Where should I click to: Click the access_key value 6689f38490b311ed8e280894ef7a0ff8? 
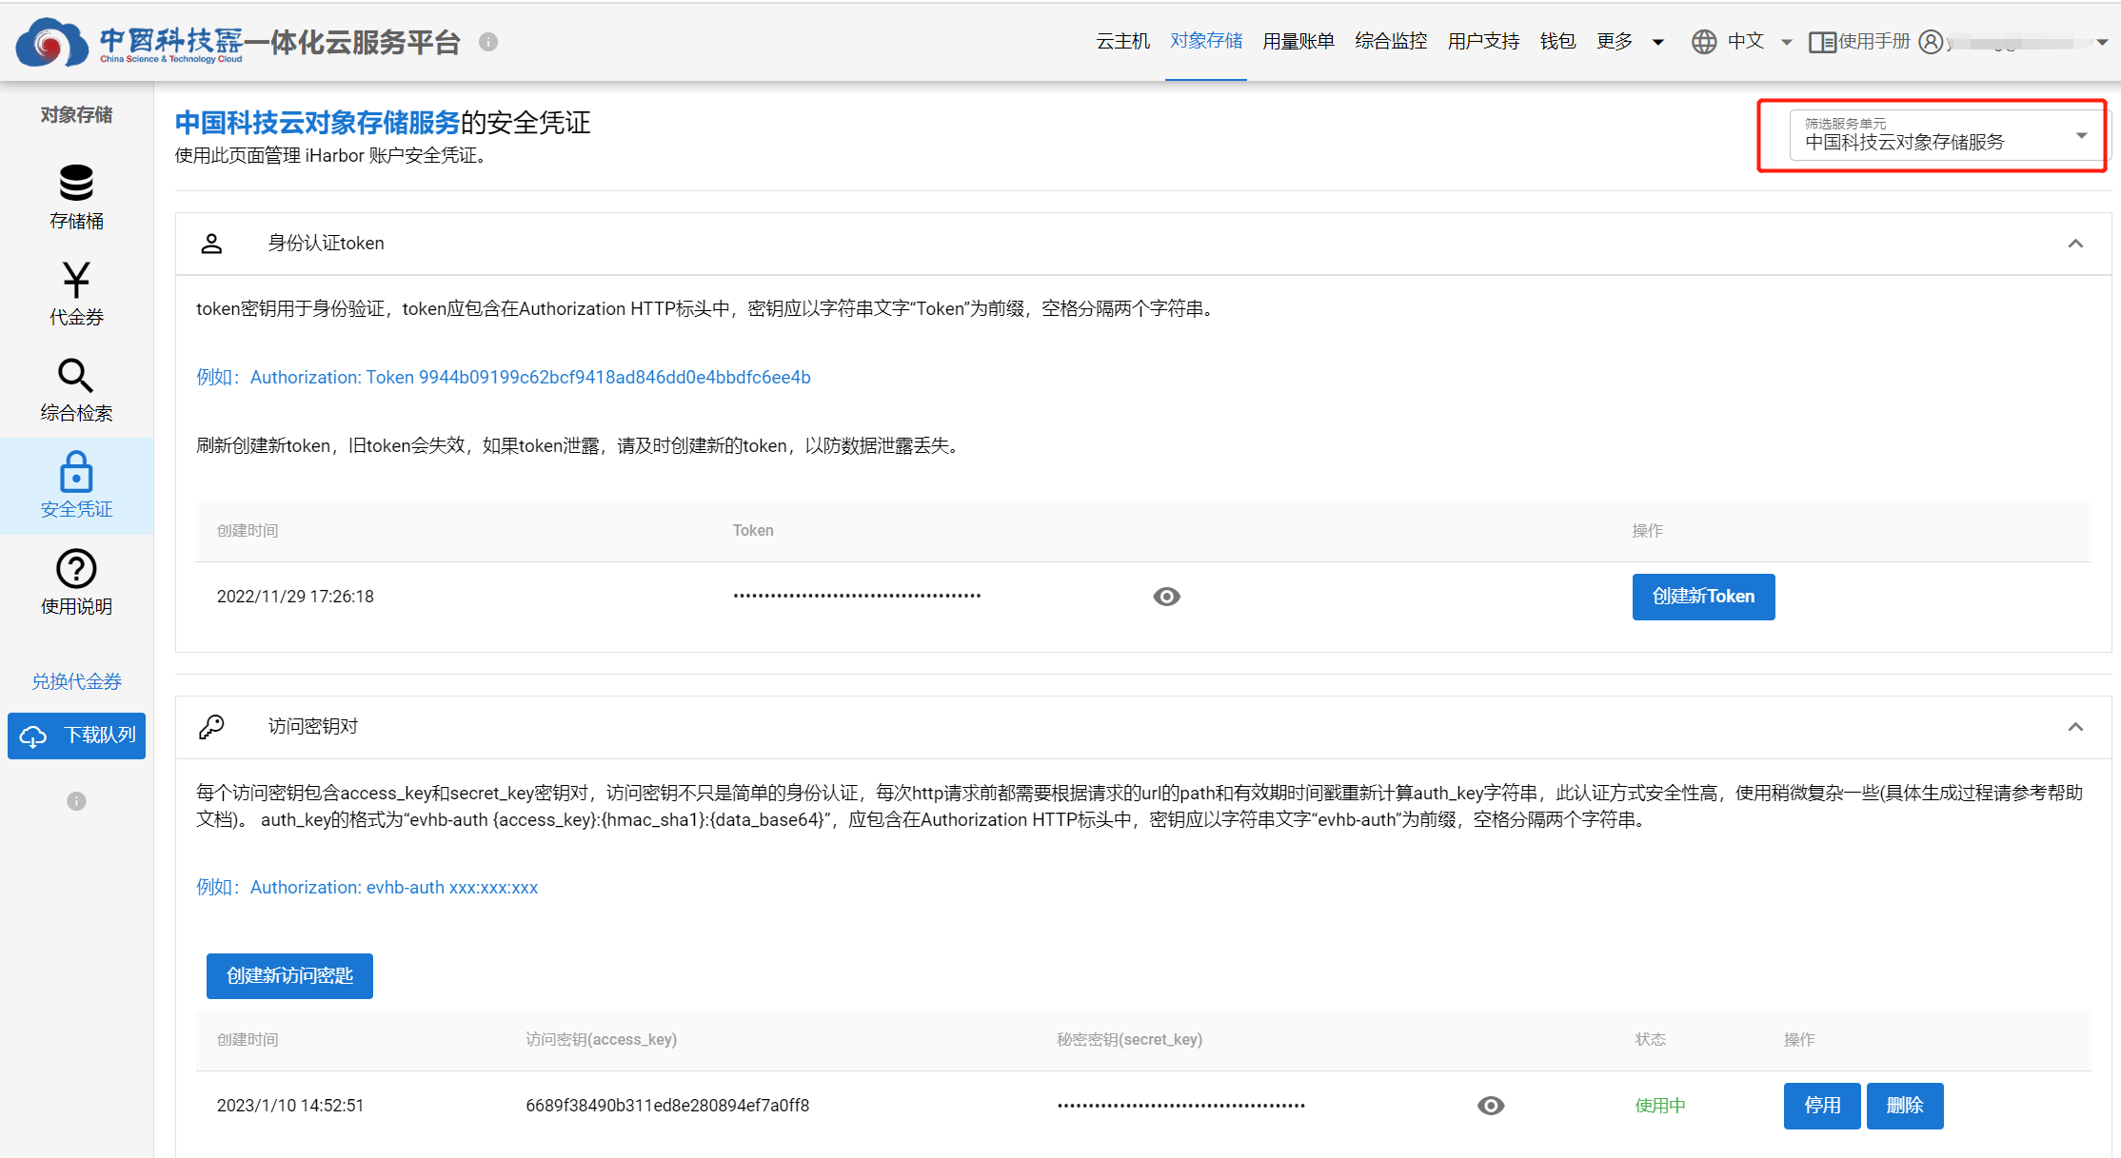click(x=667, y=1106)
